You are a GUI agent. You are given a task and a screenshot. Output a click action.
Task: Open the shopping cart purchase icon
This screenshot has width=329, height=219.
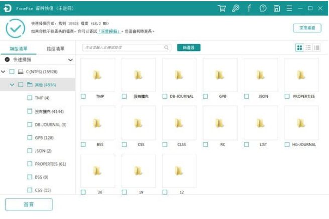pos(222,8)
